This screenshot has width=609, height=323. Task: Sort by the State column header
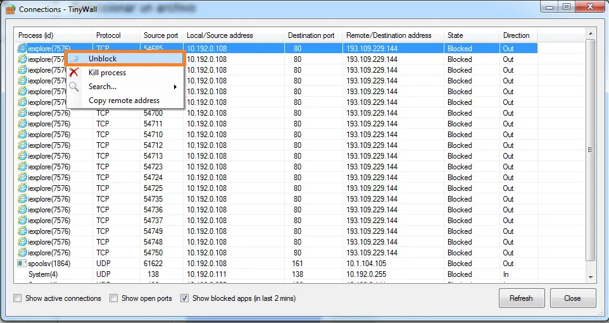471,35
